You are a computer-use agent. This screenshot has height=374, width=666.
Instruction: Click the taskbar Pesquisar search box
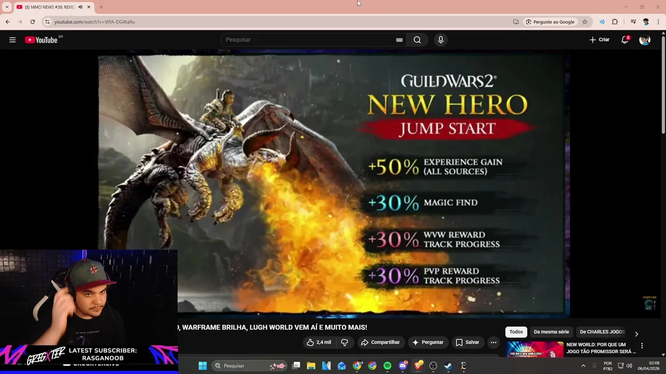[x=250, y=366]
